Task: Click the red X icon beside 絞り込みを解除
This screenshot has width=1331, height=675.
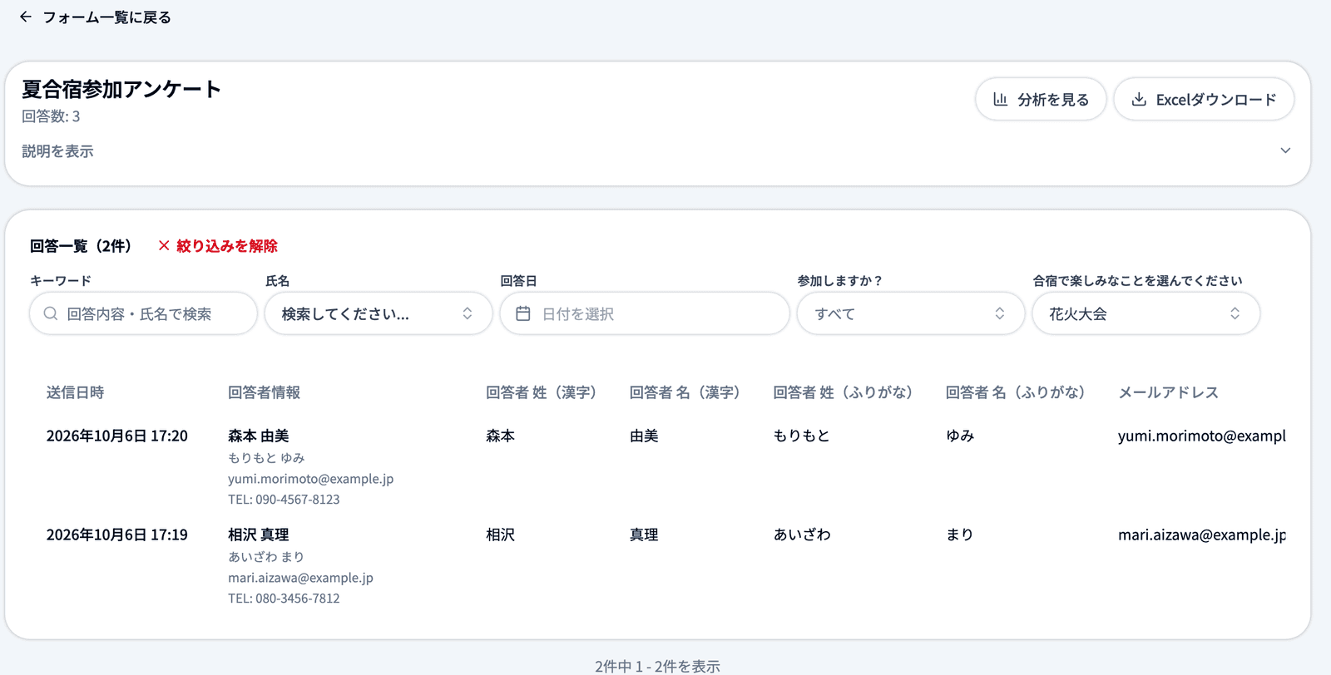Action: coord(164,245)
